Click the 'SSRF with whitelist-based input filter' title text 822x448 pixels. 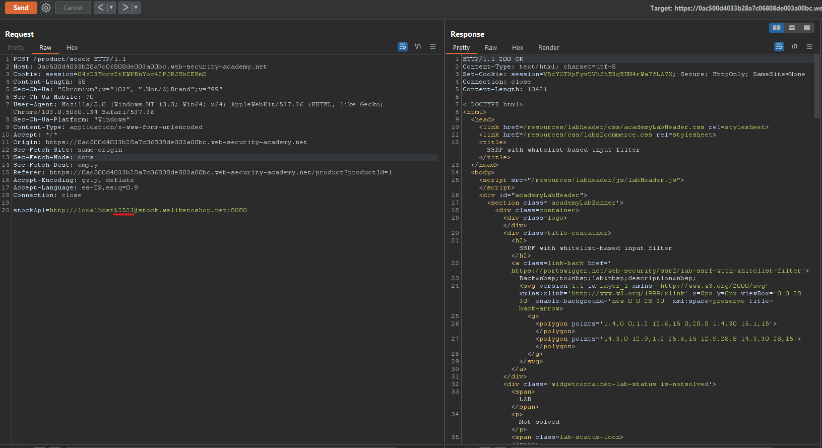point(563,150)
